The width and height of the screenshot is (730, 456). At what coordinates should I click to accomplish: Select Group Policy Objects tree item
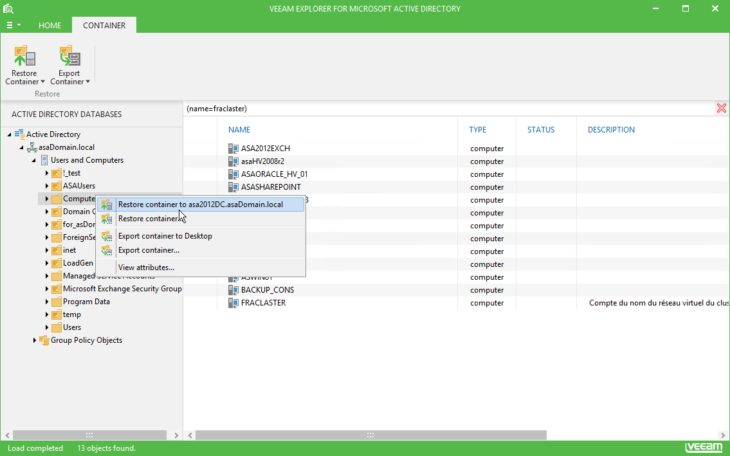[x=86, y=340]
